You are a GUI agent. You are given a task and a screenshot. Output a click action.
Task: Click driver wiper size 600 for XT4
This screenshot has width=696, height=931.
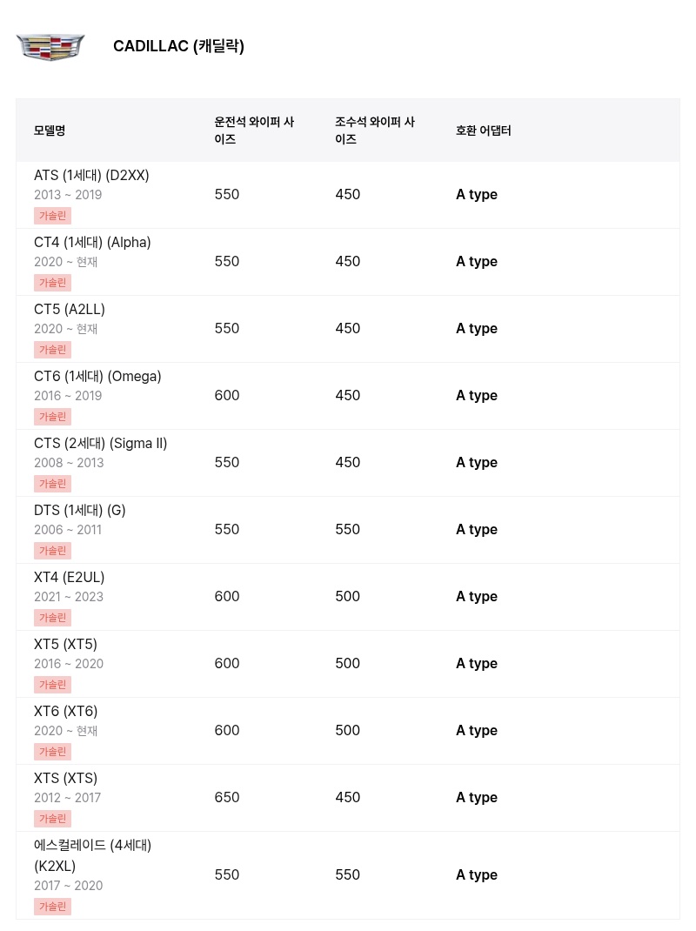click(x=227, y=597)
